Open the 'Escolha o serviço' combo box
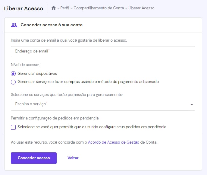 [99, 104]
